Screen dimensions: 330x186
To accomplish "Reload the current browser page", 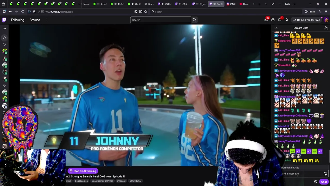I will (x=23, y=12).
